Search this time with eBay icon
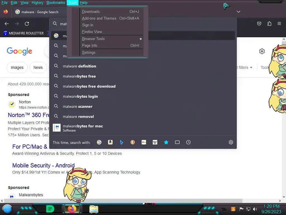 tap(144, 142)
